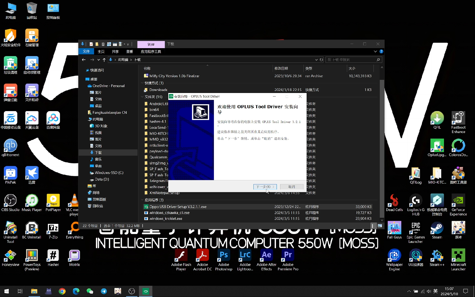
Task: Select OneDrive - Personal in navigation pane
Action: [109, 86]
